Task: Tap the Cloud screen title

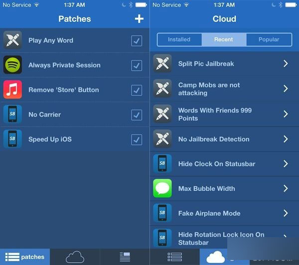Action: click(x=224, y=19)
